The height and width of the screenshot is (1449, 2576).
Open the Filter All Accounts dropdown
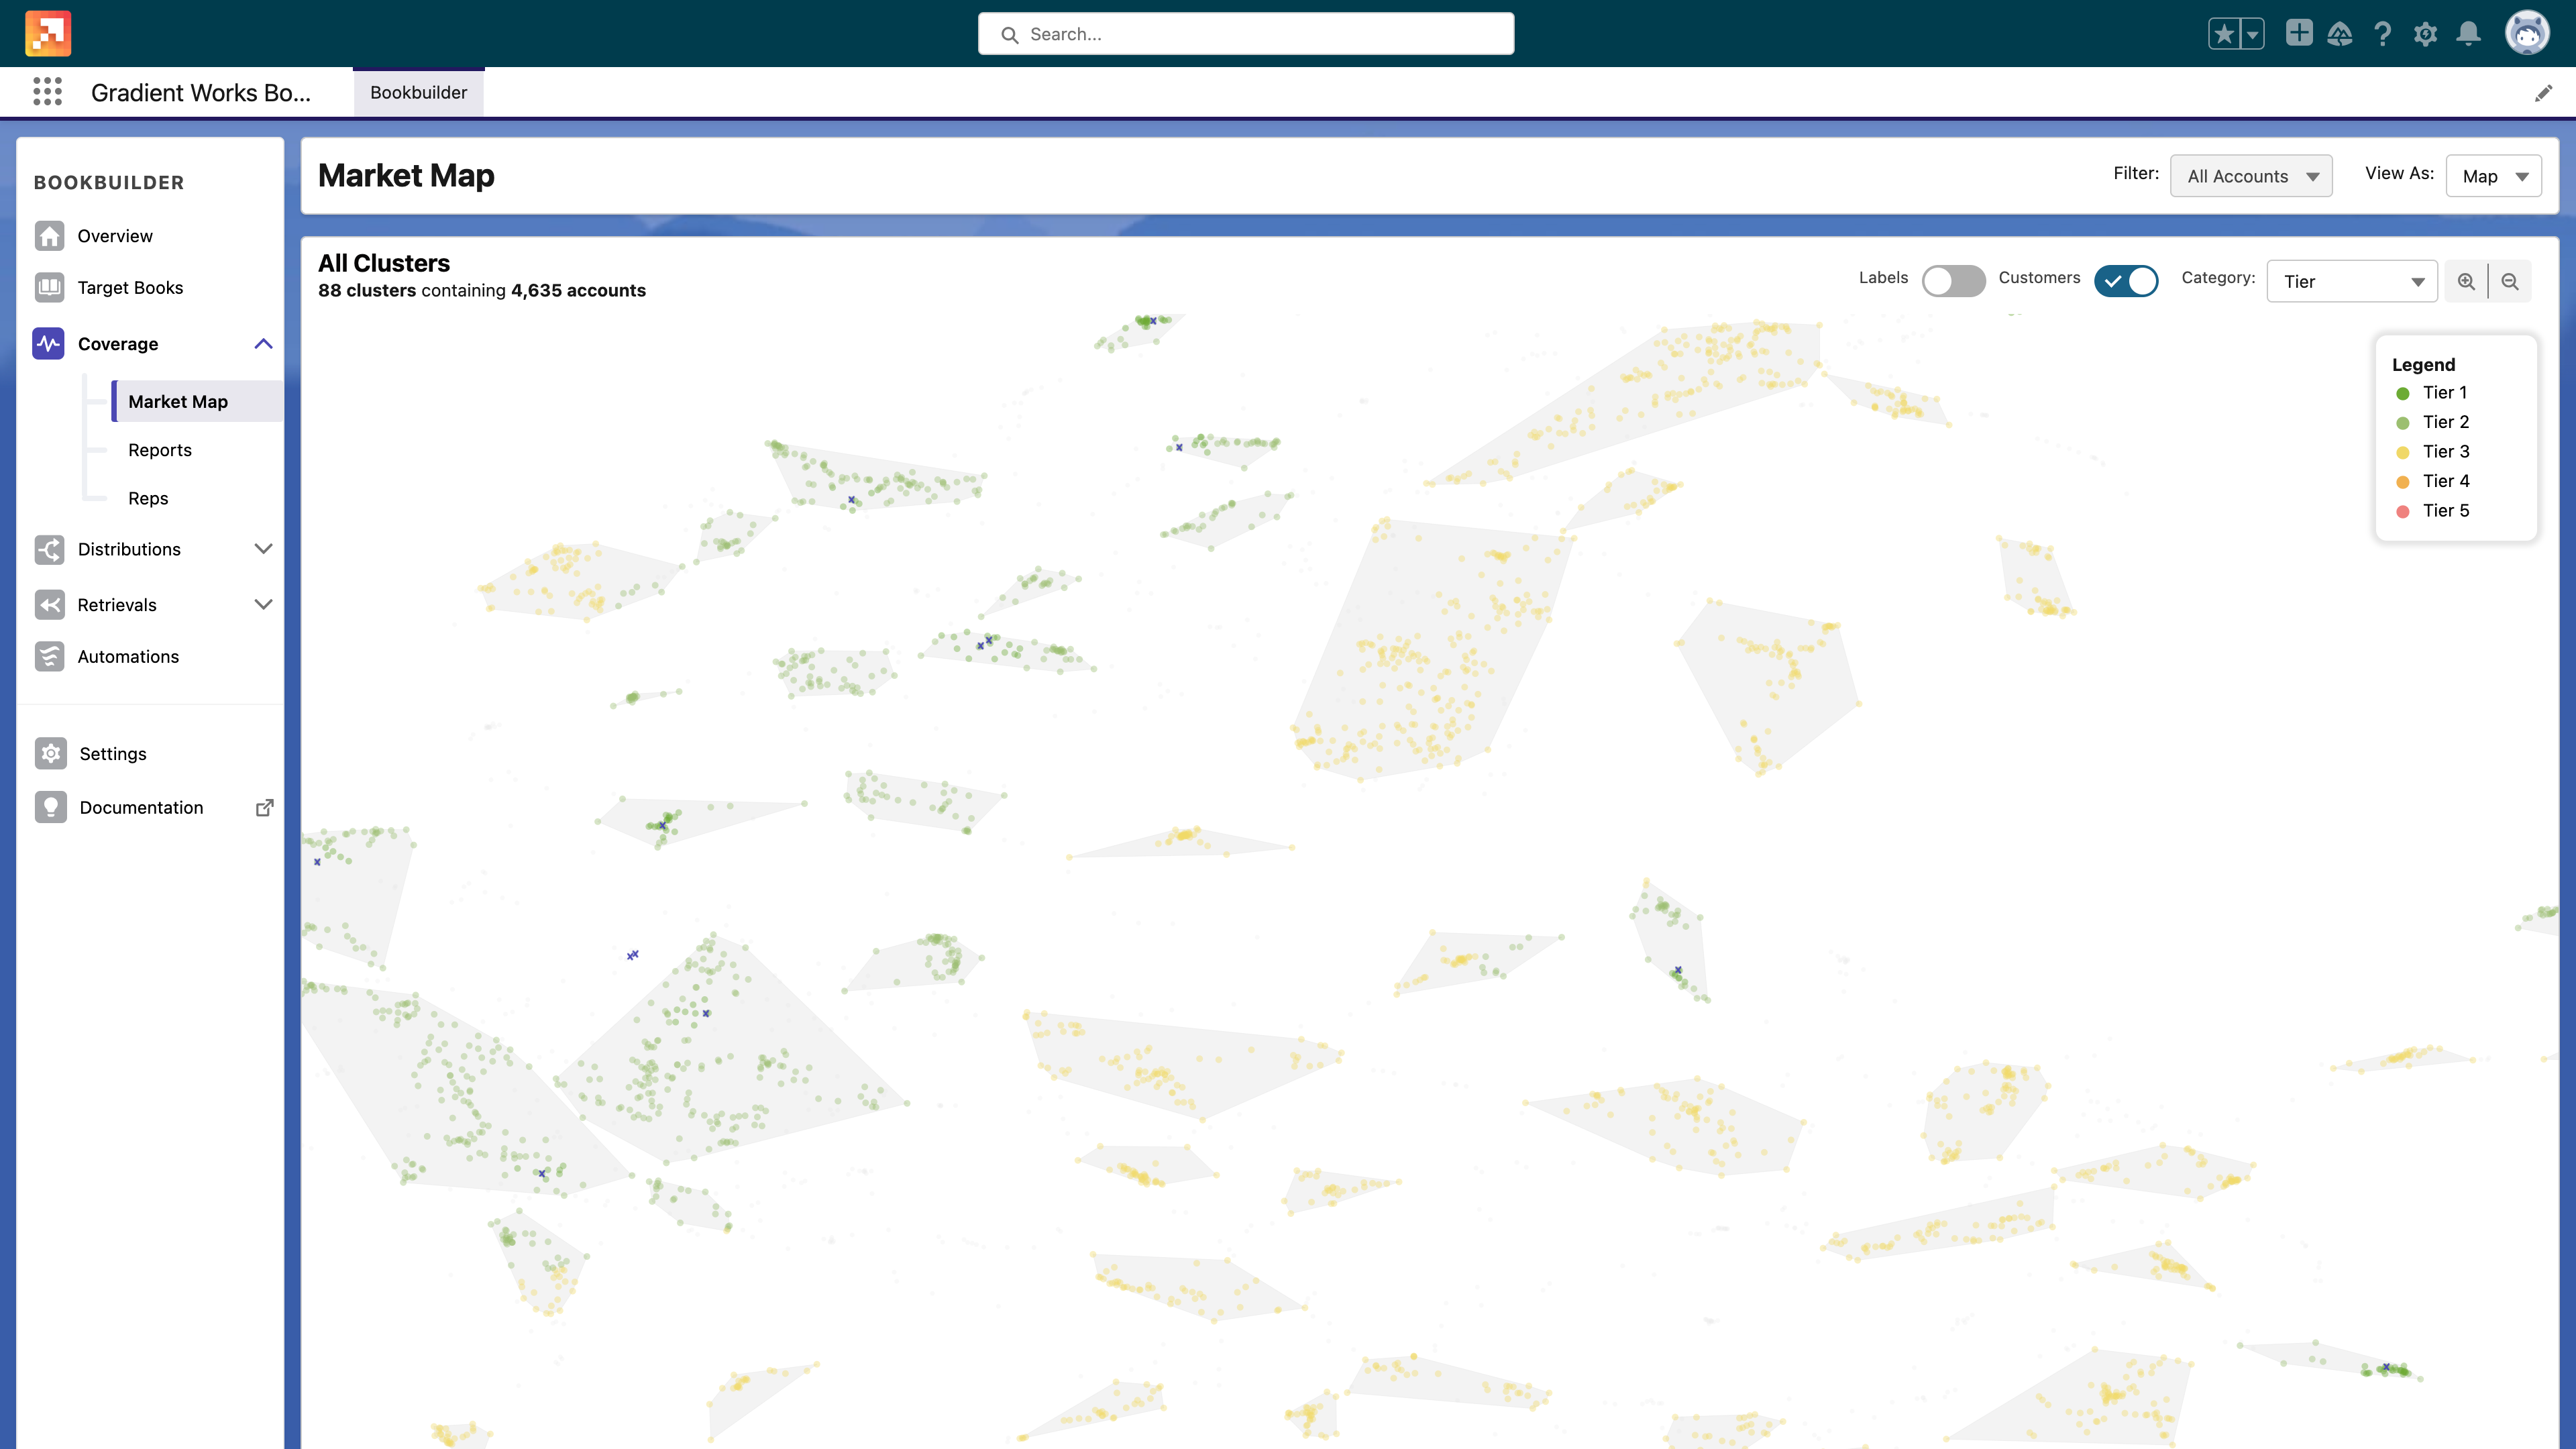2251,176
